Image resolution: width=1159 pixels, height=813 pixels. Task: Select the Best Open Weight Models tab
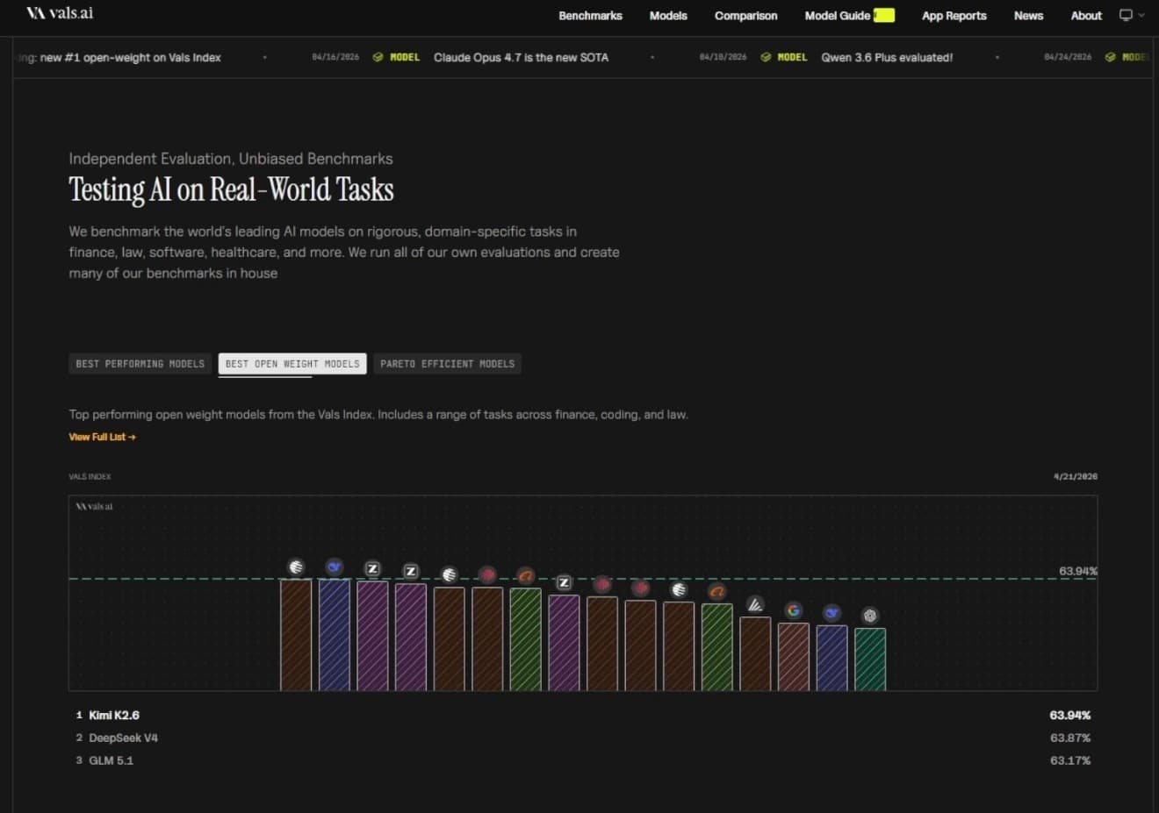tap(292, 364)
